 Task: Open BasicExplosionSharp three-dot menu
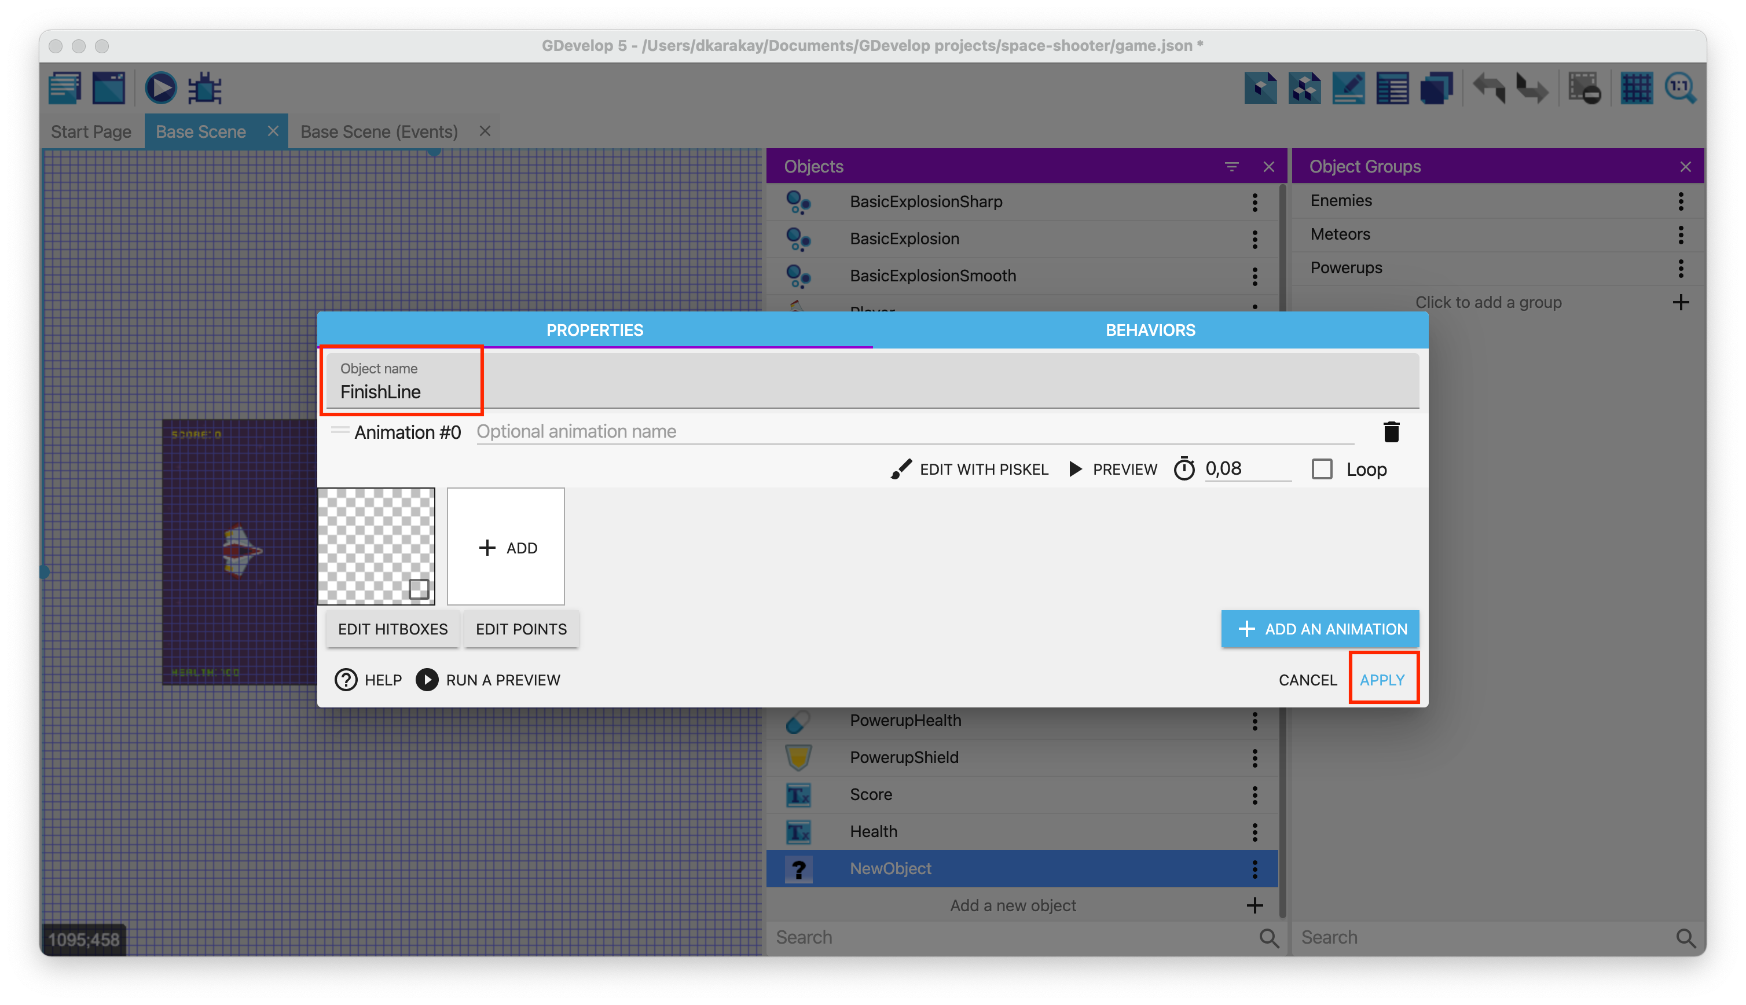click(x=1255, y=202)
